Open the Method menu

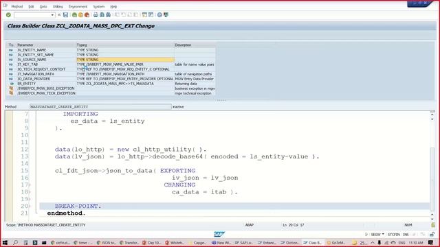tap(16, 6)
